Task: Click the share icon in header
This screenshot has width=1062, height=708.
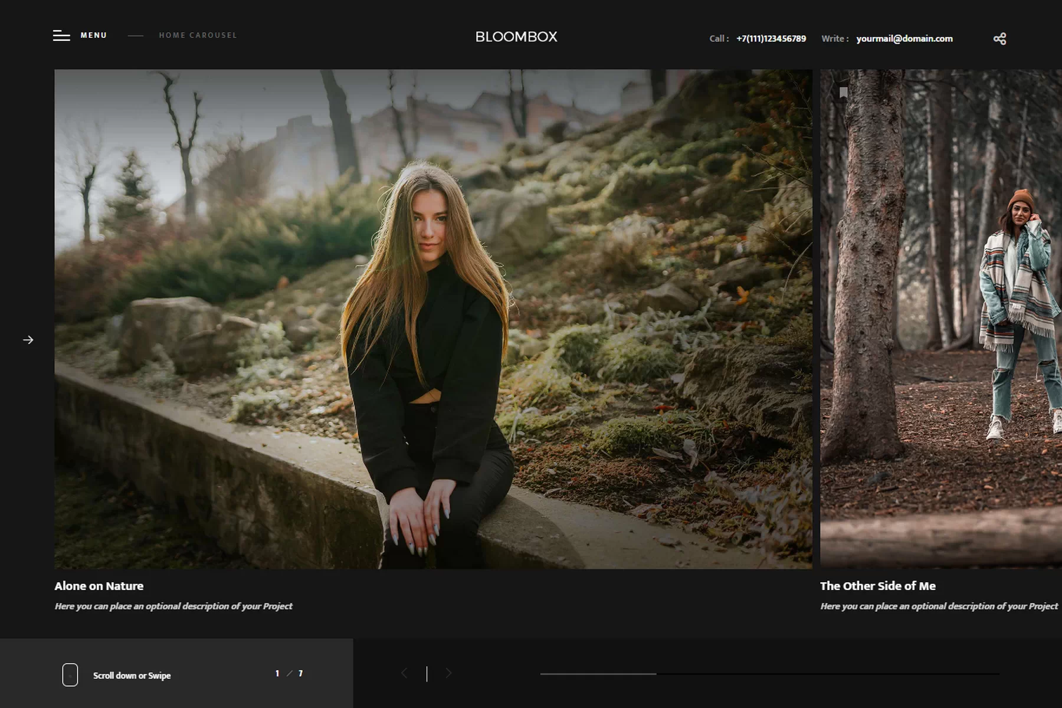Action: coord(999,39)
